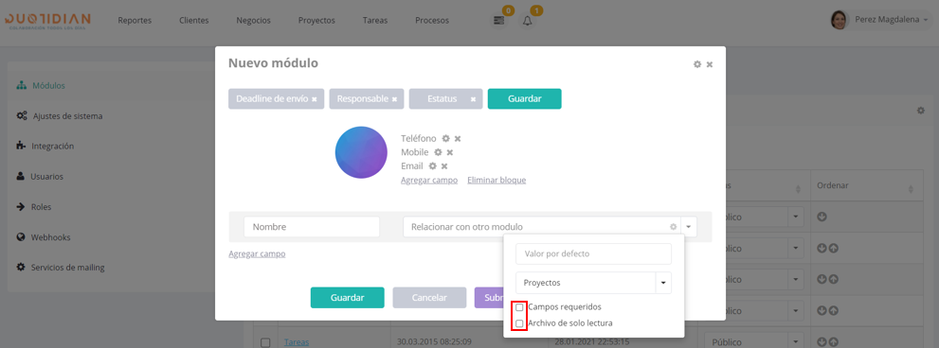Check the Campos requeridos checkbox
Screen dimensions: 939x348
click(519, 307)
